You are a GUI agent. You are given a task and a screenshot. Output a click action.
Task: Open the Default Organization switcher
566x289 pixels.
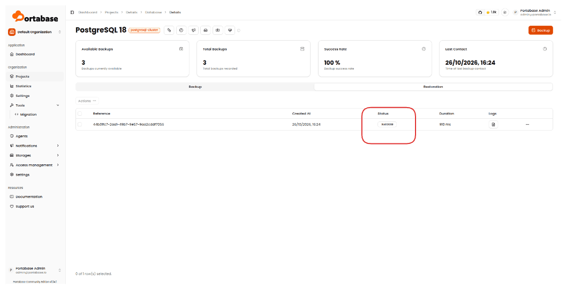coord(35,32)
